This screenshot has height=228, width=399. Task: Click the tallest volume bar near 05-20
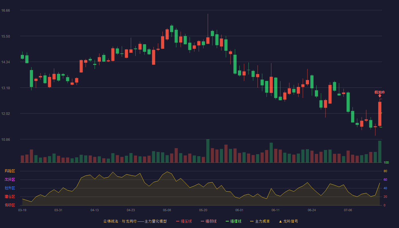pyautogui.click(x=208, y=151)
